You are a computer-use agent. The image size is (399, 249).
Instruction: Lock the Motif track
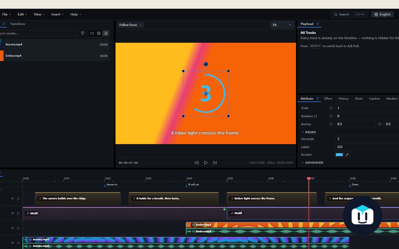point(18,213)
